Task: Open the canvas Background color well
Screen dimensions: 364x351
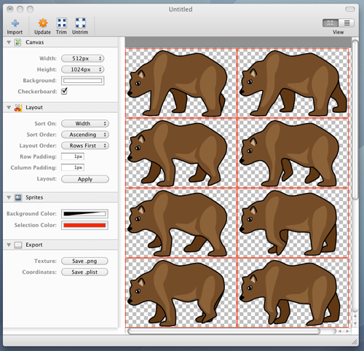Action: 82,81
